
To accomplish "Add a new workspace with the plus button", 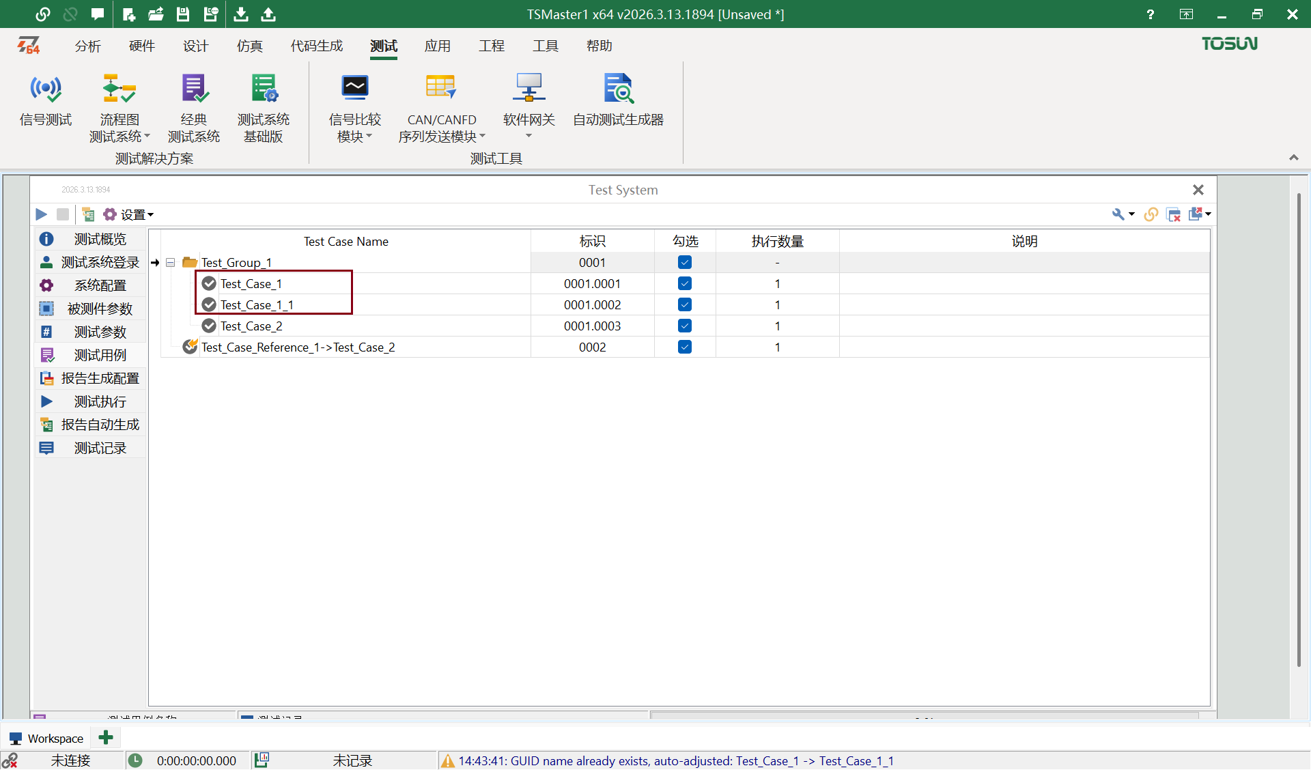I will 106,737.
